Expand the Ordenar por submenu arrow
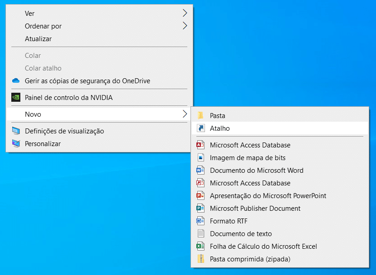The image size is (376, 275). coord(185,26)
